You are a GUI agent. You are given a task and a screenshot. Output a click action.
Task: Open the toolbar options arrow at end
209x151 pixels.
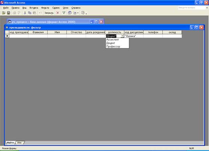pyautogui.click(x=86, y=14)
